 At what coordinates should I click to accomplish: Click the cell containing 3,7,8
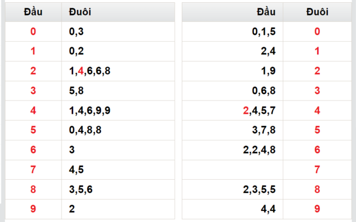pos(232,130)
